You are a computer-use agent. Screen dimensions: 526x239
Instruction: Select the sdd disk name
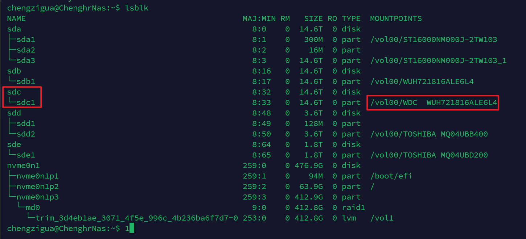tap(14, 113)
